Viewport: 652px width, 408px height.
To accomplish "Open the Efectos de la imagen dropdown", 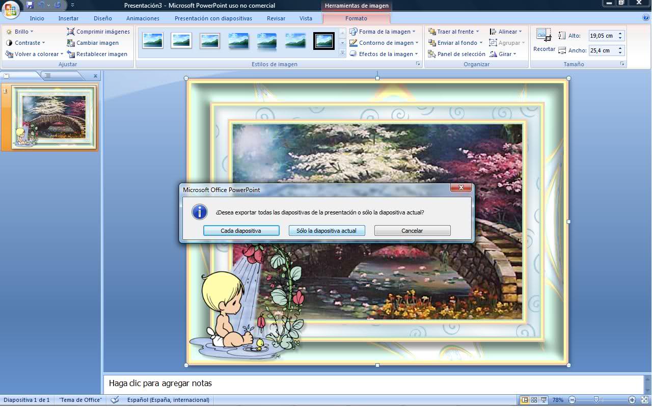I will 384,54.
